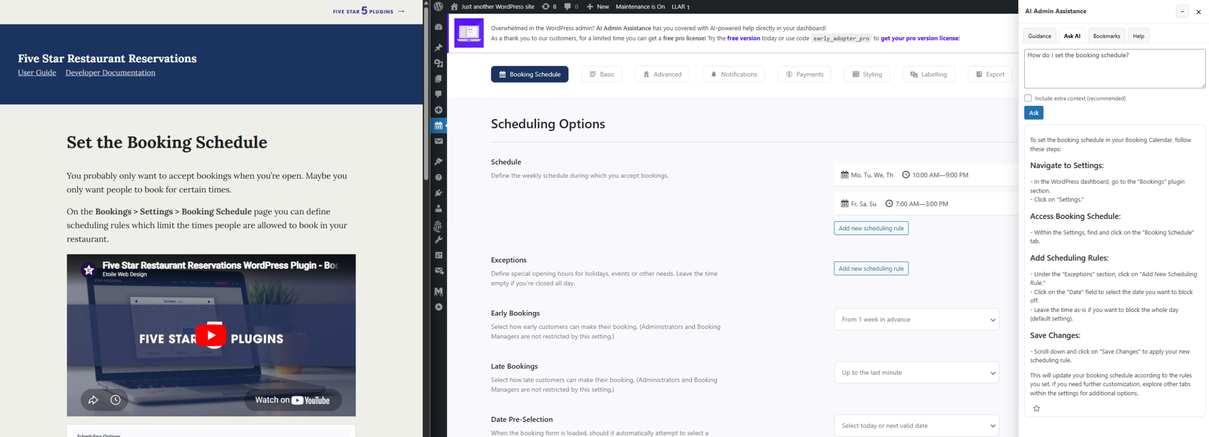Screen dimensions: 1209x437
Task: Click the plus-circle icon in the sidebar
Action: (438, 109)
